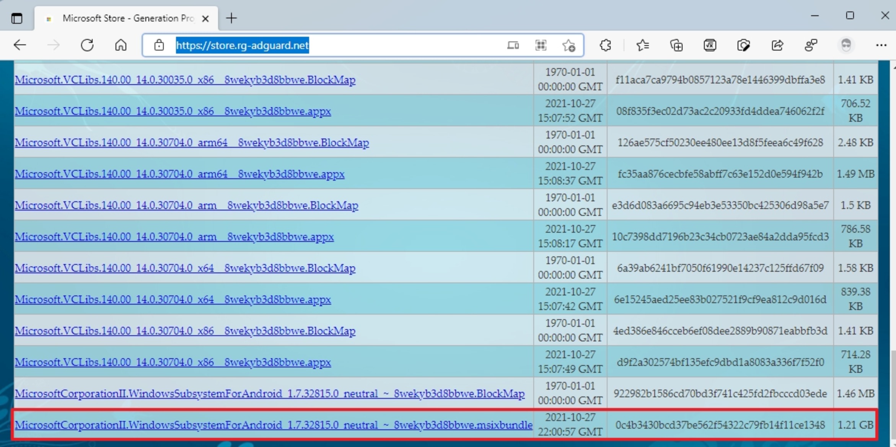The width and height of the screenshot is (896, 447).
Task: Download VCLibs 14.0.30704.0 x64 appx
Action: pos(173,299)
